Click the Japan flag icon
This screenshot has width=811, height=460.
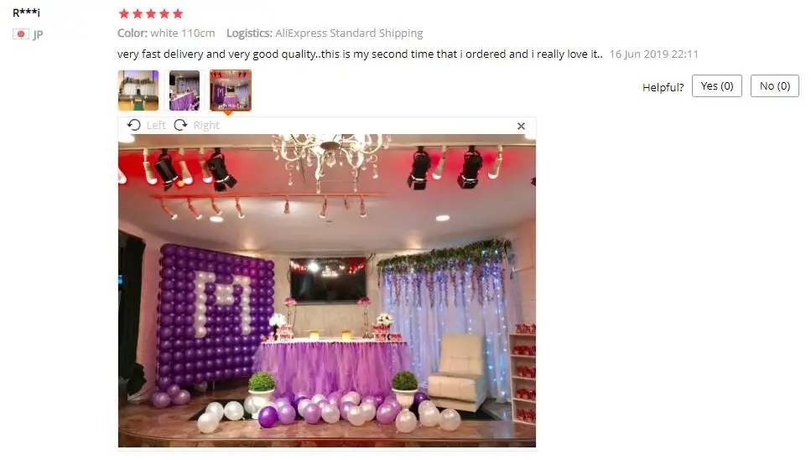tap(21, 34)
